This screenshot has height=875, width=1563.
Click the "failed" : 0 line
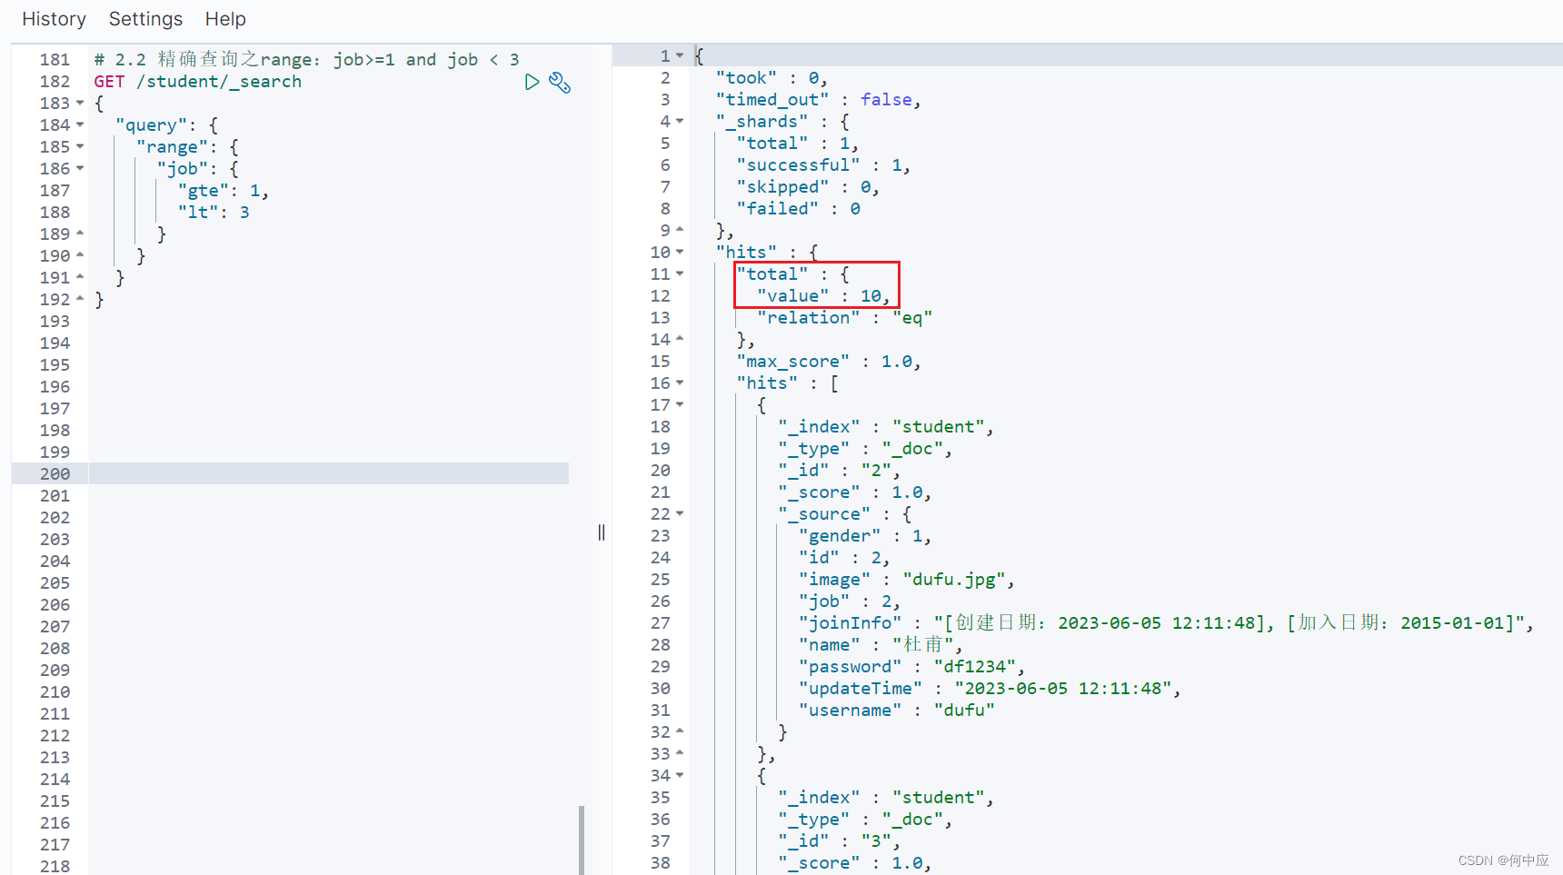click(799, 208)
